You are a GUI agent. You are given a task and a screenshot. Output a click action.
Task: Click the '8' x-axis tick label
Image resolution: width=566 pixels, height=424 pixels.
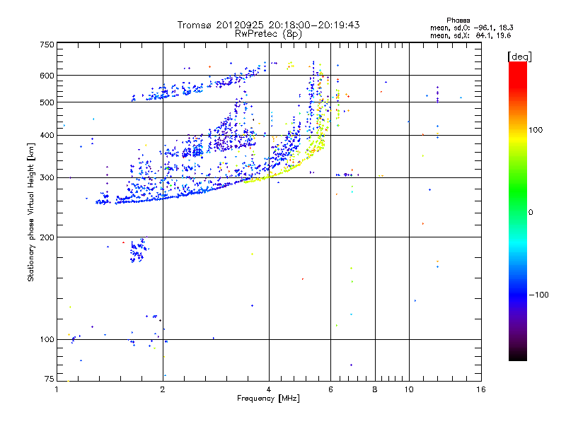pos(375,389)
